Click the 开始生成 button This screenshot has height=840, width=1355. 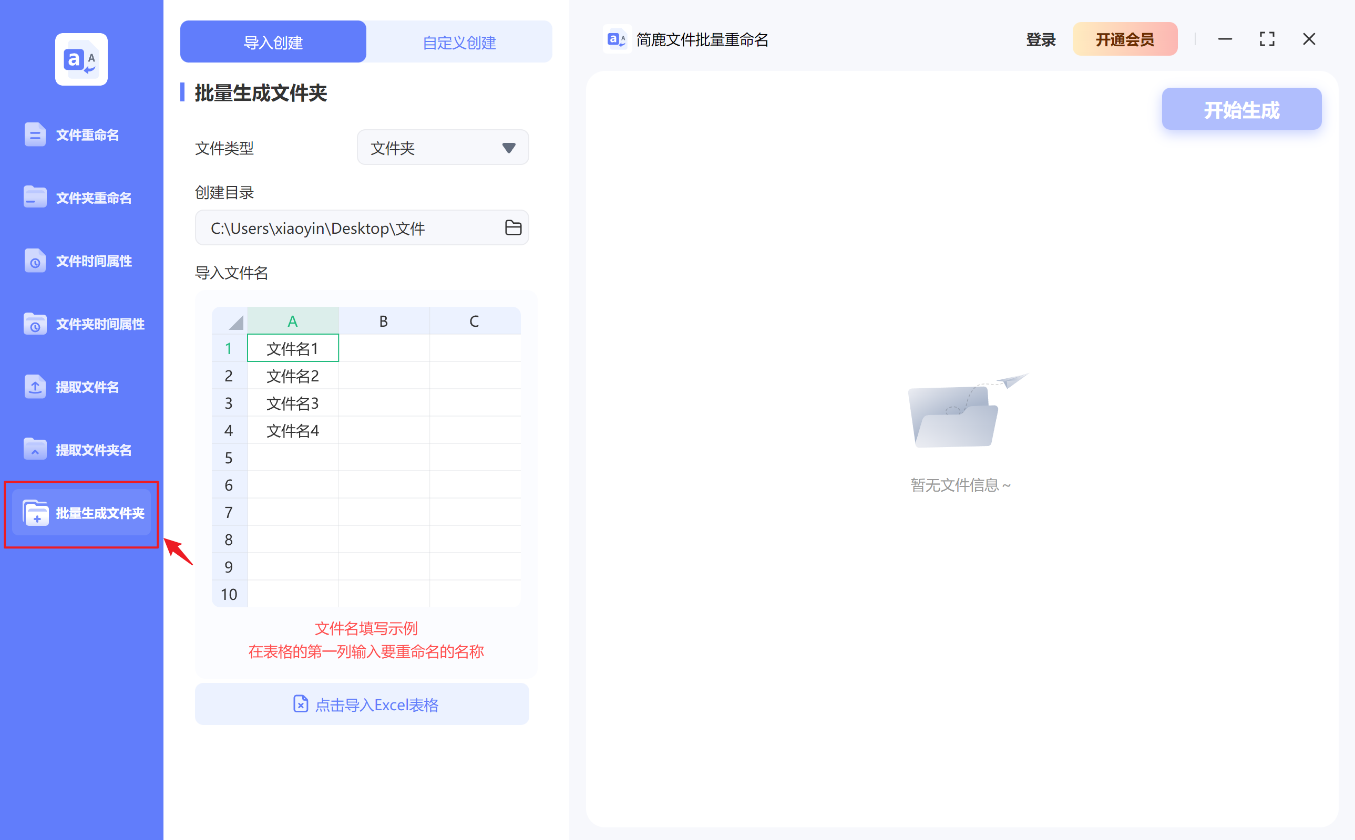point(1241,109)
